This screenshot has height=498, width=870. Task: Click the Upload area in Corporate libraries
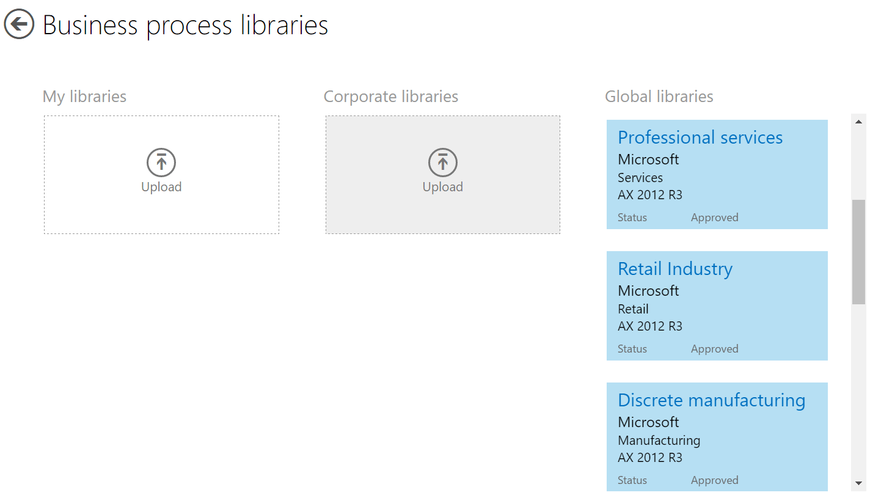(x=442, y=174)
